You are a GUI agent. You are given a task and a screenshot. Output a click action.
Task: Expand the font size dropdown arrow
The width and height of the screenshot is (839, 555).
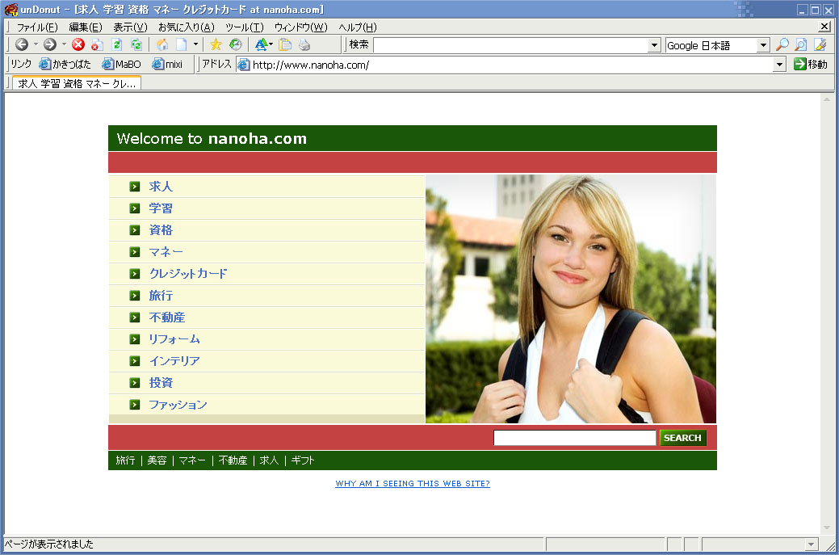[x=271, y=44]
